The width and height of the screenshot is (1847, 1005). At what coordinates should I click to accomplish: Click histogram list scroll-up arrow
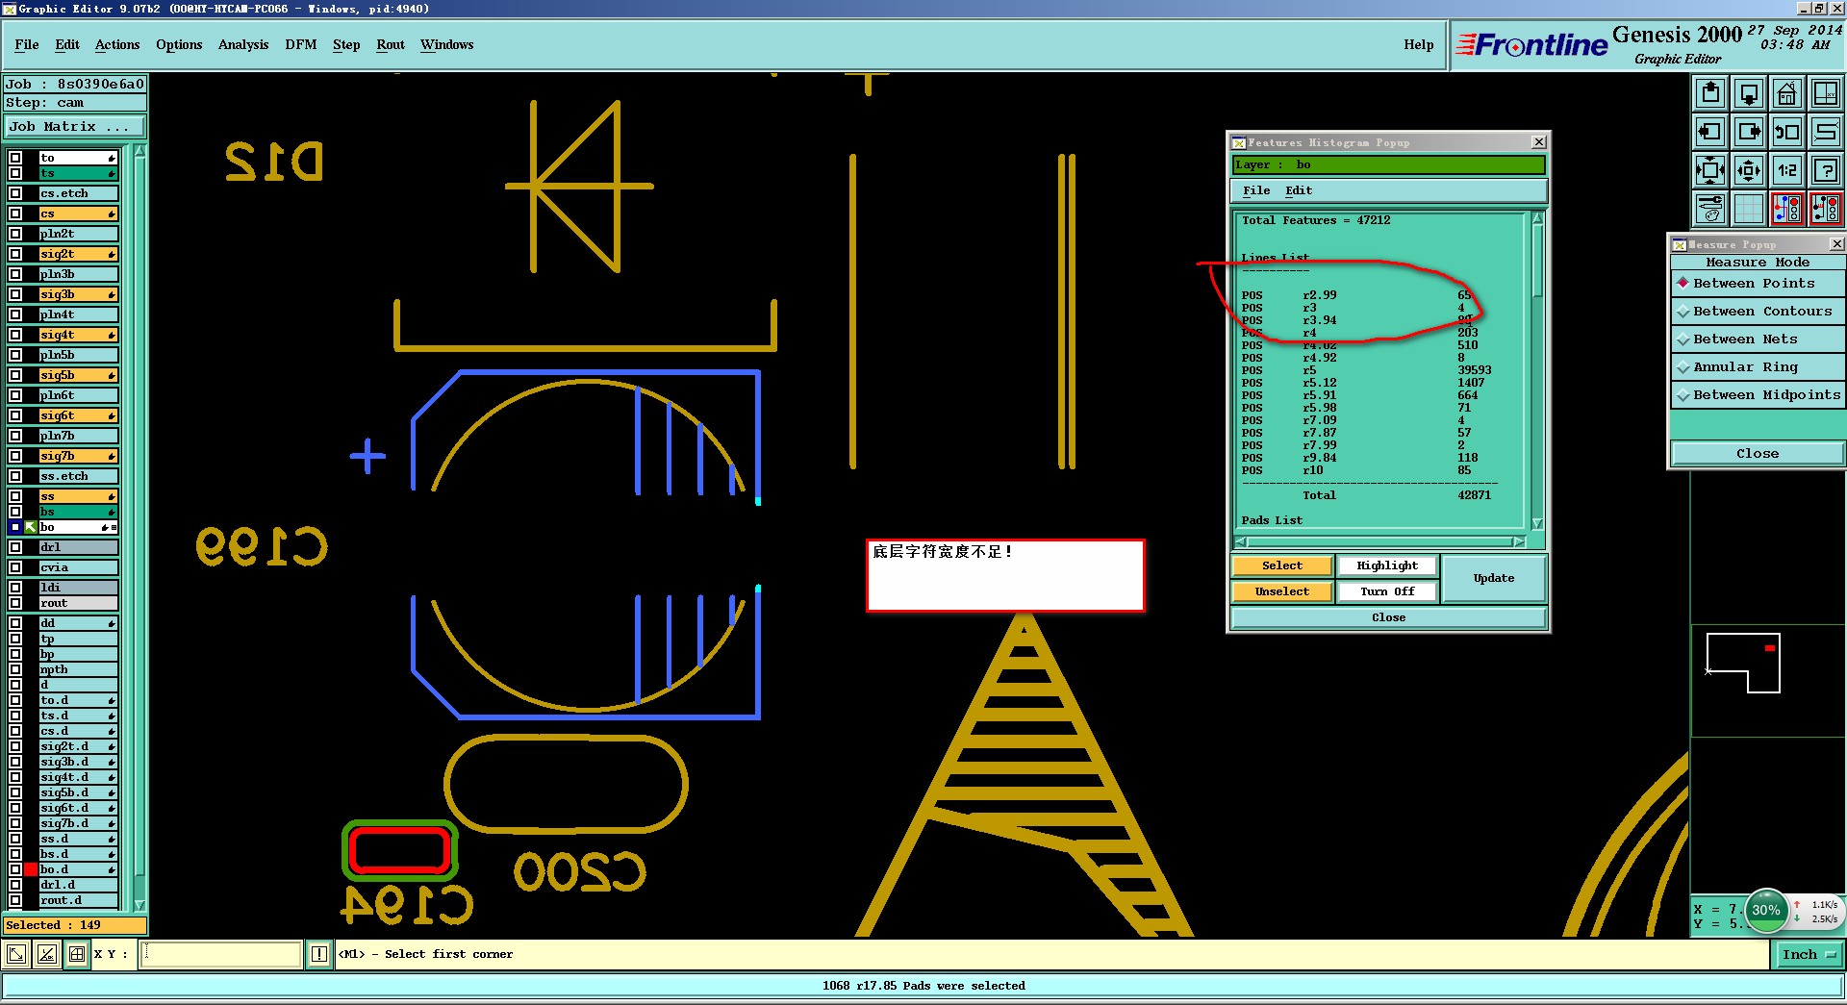1537,219
